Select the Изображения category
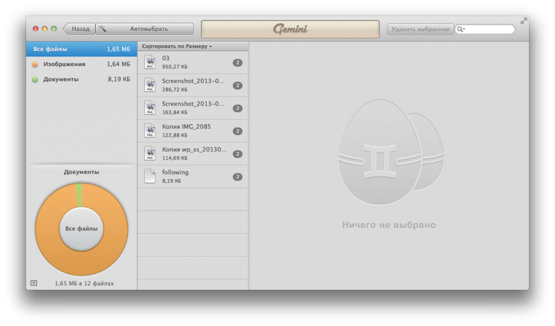The height and width of the screenshot is (326, 555). pos(81,64)
